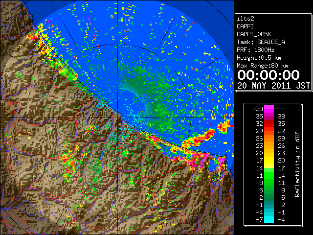313x235 pixels.
Task: Click the 00:00:00 timestamp
Action: (x=268, y=75)
